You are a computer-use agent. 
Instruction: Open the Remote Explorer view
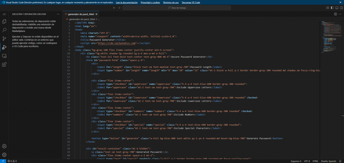[4, 56]
